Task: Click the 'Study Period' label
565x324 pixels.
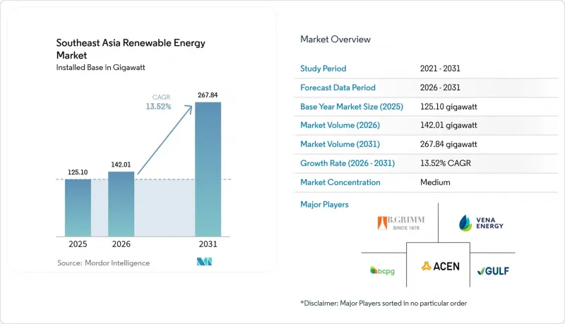Action: [323, 68]
